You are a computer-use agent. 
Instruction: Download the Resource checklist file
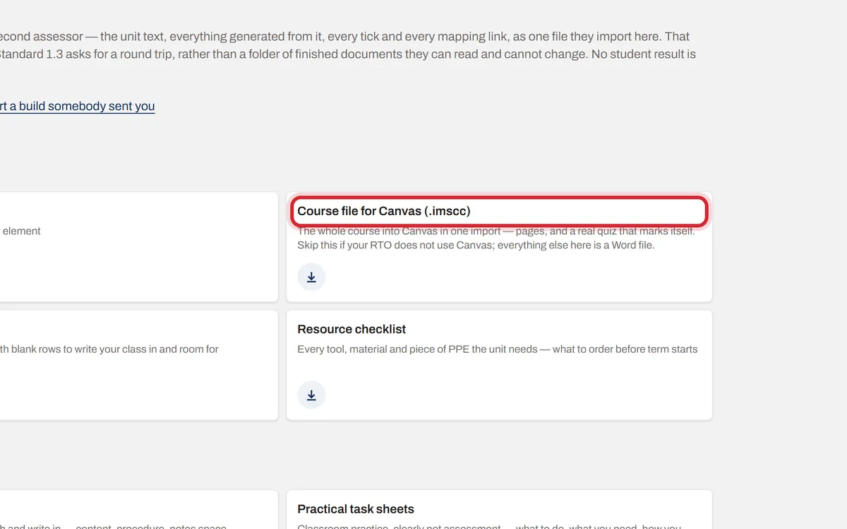pos(311,395)
